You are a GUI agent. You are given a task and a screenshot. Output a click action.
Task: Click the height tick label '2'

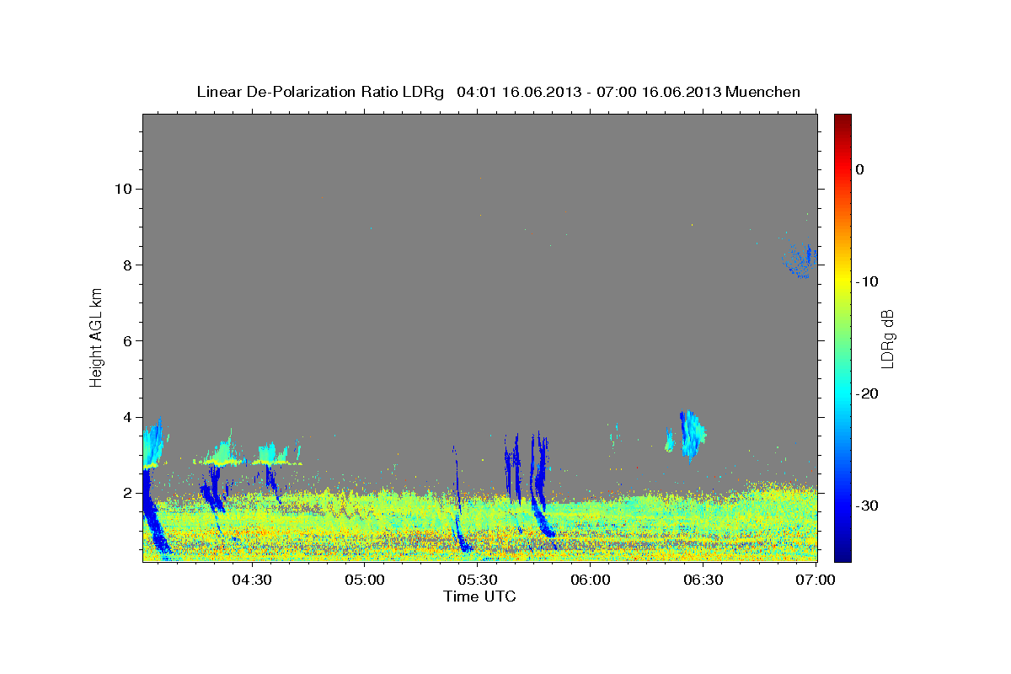pyautogui.click(x=127, y=493)
